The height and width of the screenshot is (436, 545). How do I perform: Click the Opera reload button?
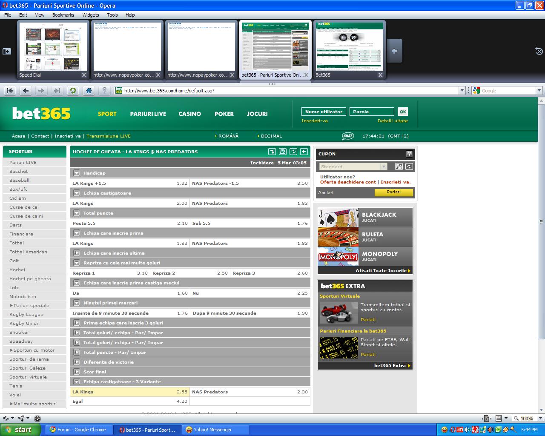tap(73, 90)
